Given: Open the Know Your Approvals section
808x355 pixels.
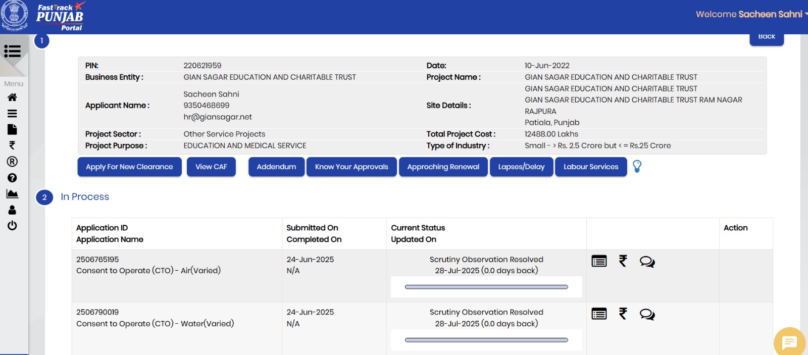Looking at the screenshot, I should (x=351, y=167).
